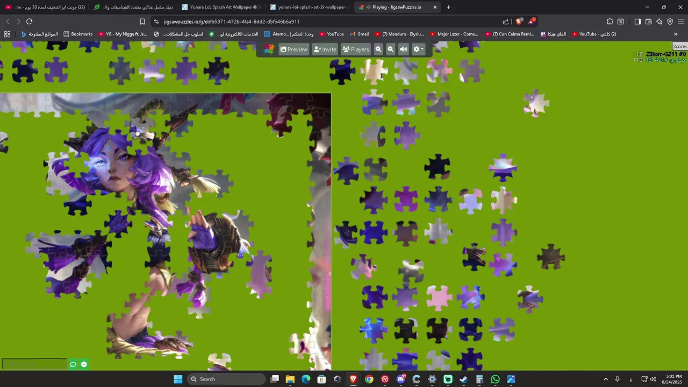Open the Aternos bookmark
The width and height of the screenshot is (688, 387).
[289, 34]
